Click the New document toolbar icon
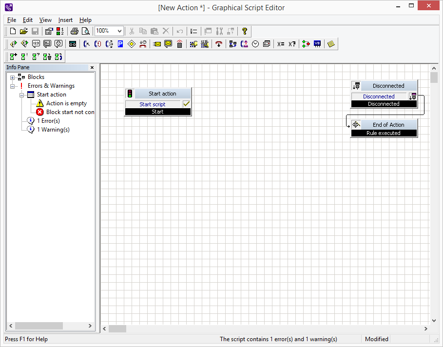 [x=13, y=31]
